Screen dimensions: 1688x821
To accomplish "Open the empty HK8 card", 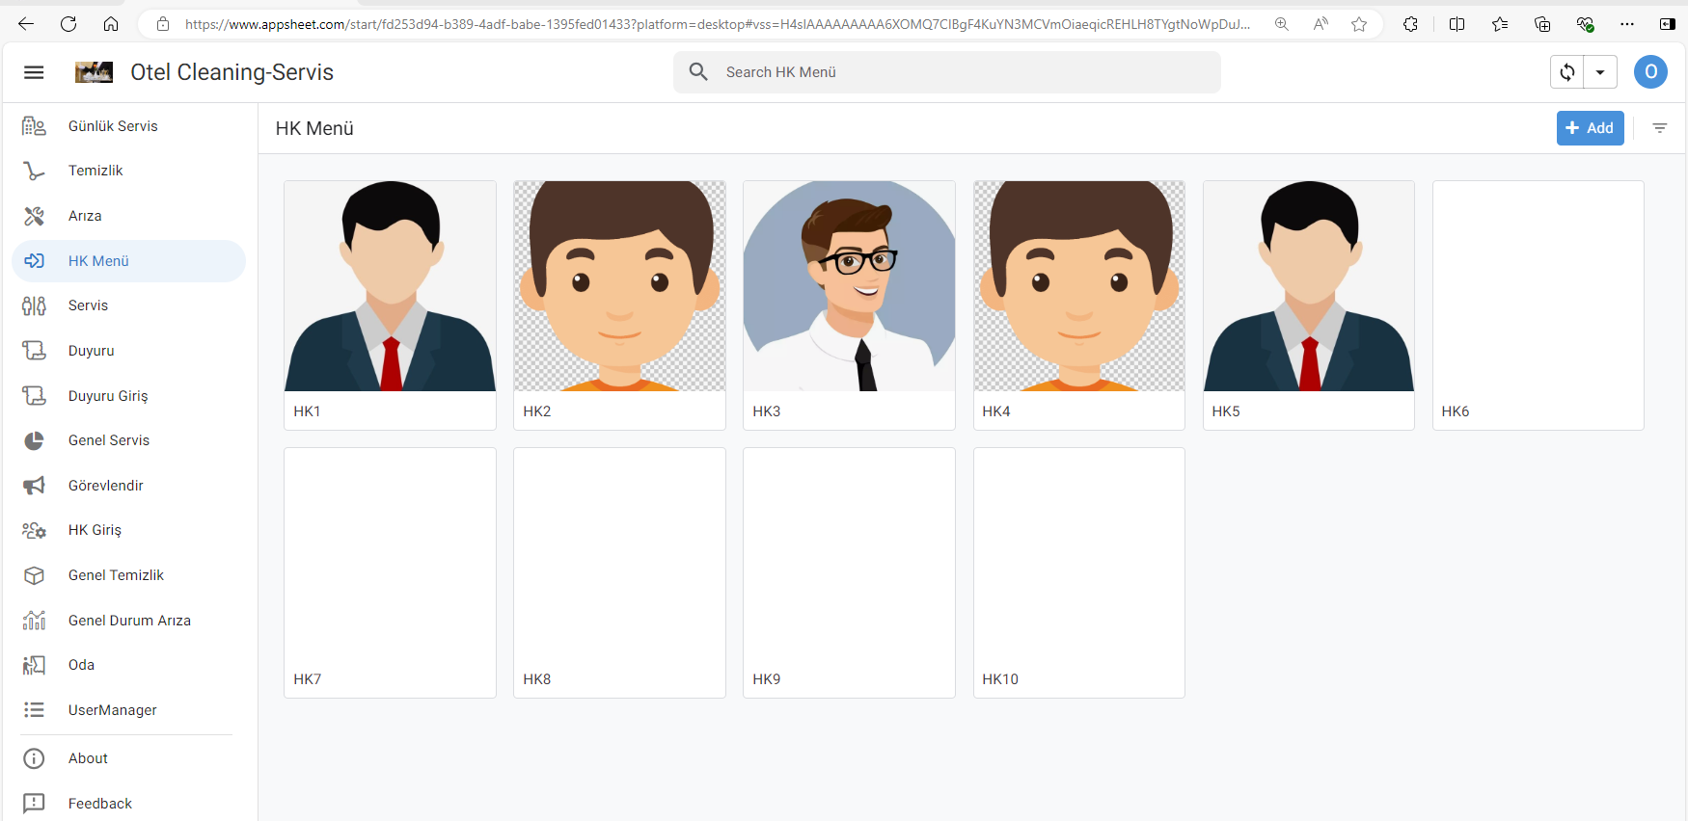I will (620, 572).
